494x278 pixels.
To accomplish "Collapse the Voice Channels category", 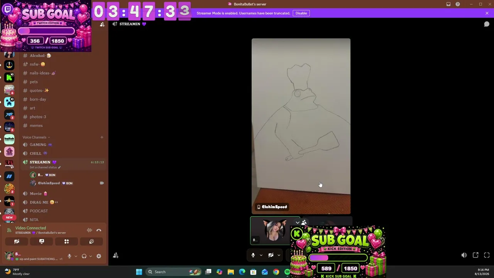I will pos(36,137).
